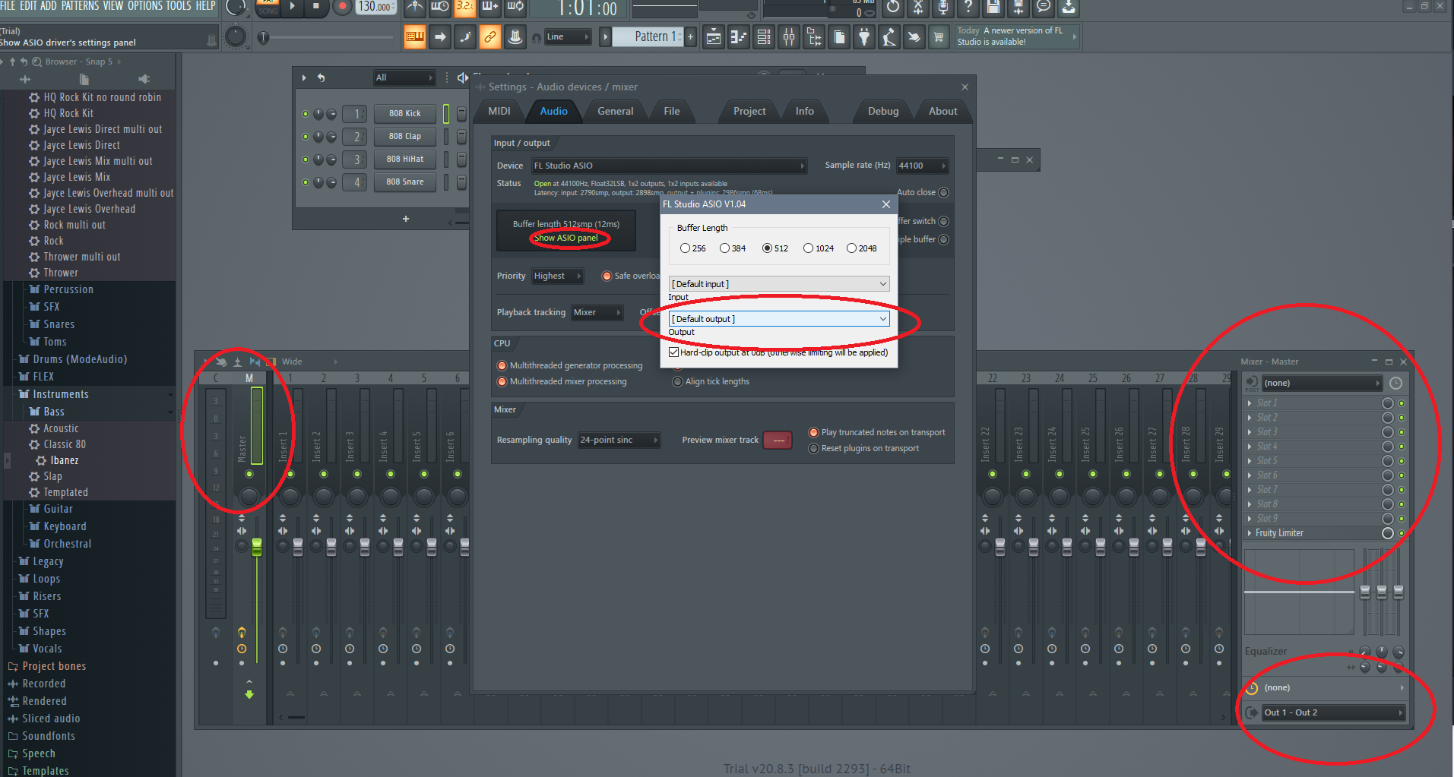Open Sample rate 44100 dropdown
The height and width of the screenshot is (777, 1454).
(x=922, y=166)
